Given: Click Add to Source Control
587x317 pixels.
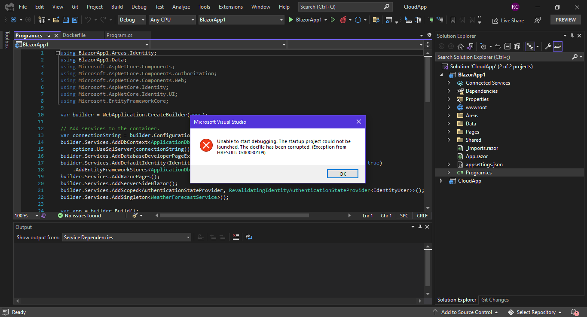Looking at the screenshot, I should (x=466, y=312).
